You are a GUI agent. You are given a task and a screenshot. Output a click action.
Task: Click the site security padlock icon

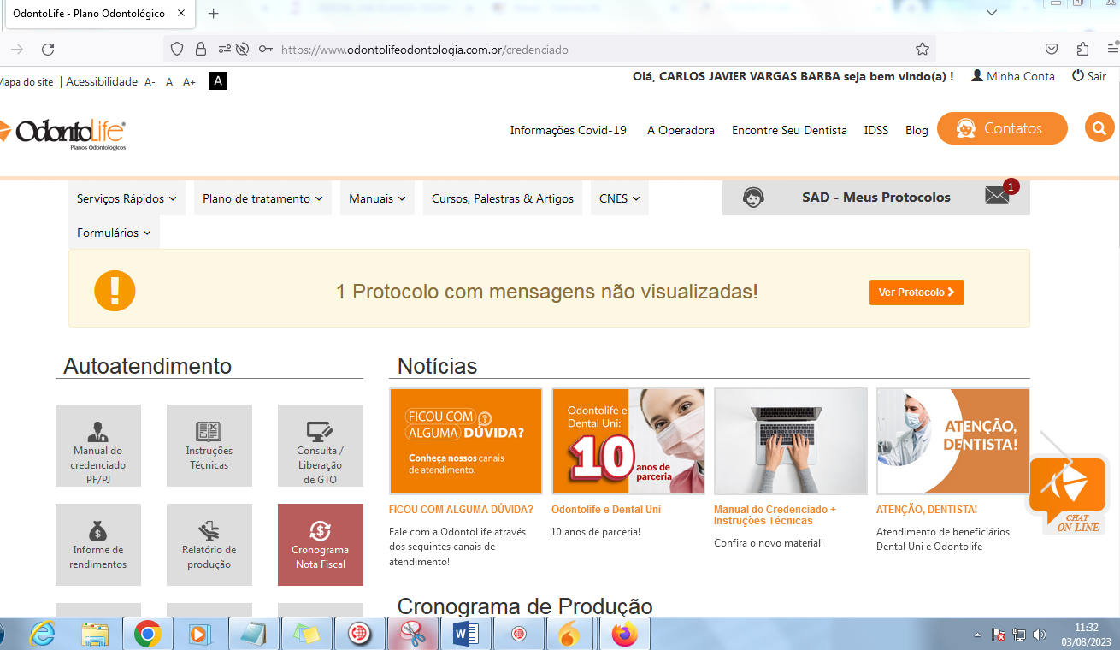201,50
